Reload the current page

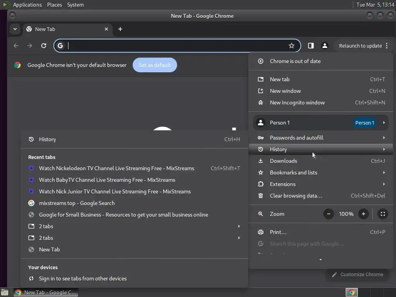click(44, 46)
